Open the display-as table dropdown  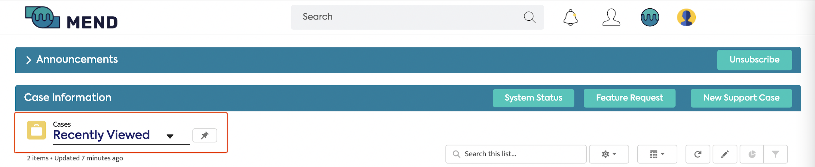[657, 154]
